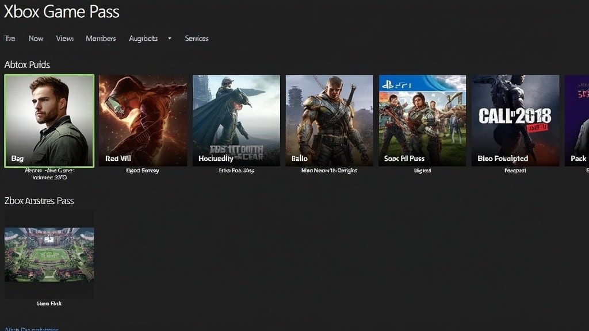589x331 pixels.
Task: Open the 'Red Will' game tile
Action: point(143,121)
